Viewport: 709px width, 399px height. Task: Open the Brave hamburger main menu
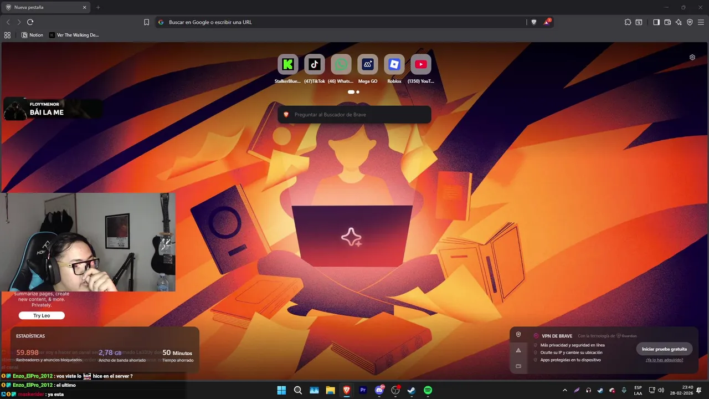[701, 22]
